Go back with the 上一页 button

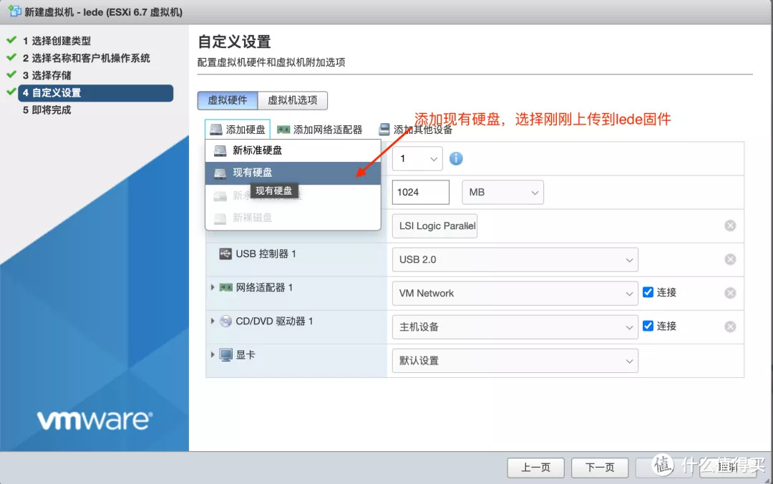[536, 468]
